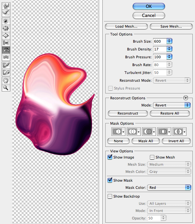Click the Save Mesh button

[x=171, y=26]
